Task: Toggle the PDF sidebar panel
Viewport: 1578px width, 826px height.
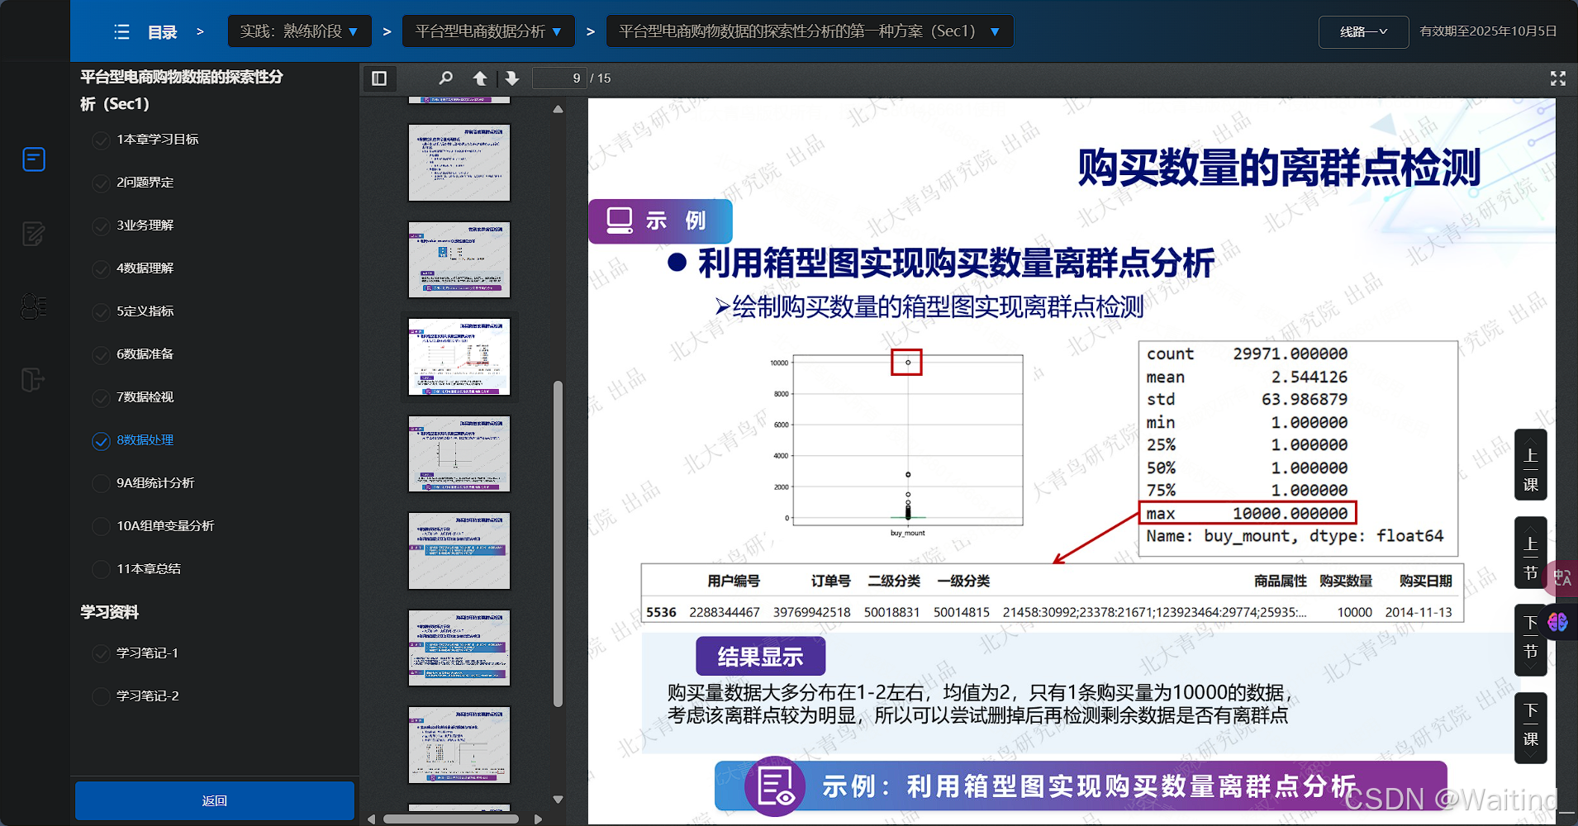Action: point(379,78)
